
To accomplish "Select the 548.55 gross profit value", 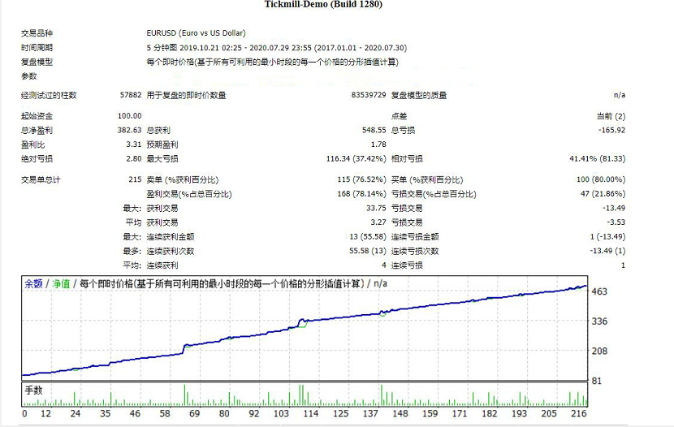I will [x=374, y=130].
